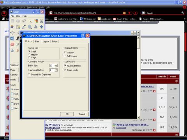Image resolution: width=187 pixels, height=140 pixels.
Task: Click Firefox's red Back arrow button
Action: tap(4, 13)
